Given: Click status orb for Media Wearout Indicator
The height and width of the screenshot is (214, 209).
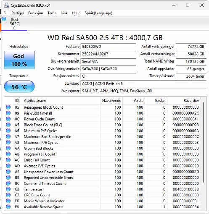Looking at the screenshot, I should pos(8,201).
